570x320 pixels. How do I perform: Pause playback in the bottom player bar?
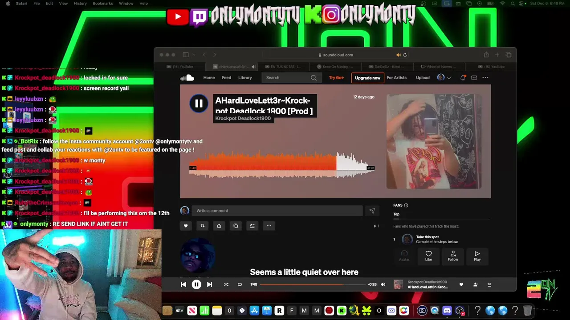coord(196,284)
